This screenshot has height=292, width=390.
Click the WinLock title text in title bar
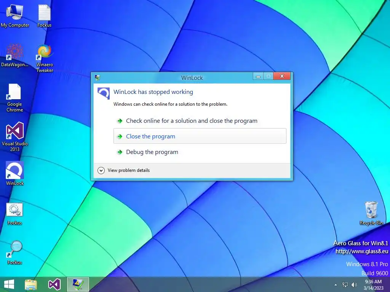pyautogui.click(x=192, y=78)
